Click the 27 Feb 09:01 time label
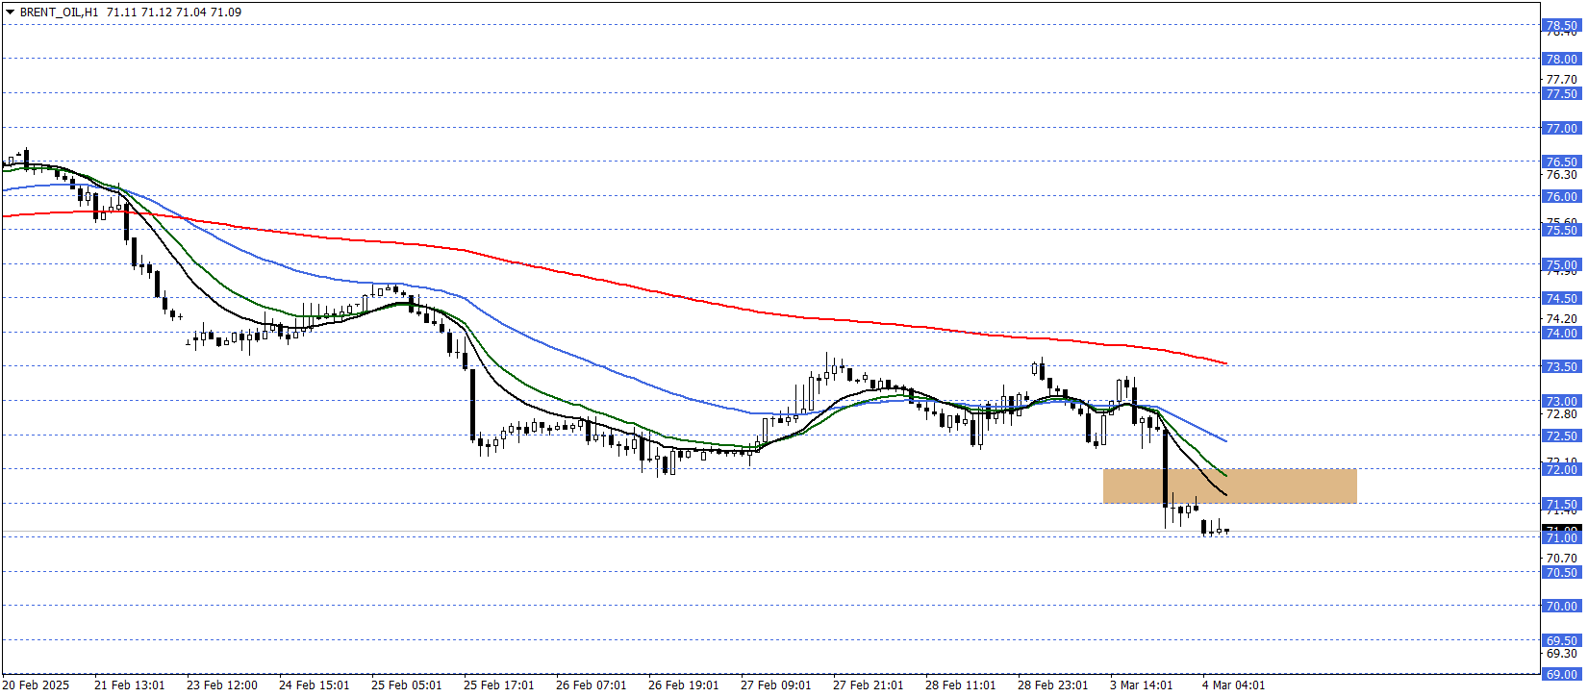The height and width of the screenshot is (697, 1588). click(x=776, y=685)
